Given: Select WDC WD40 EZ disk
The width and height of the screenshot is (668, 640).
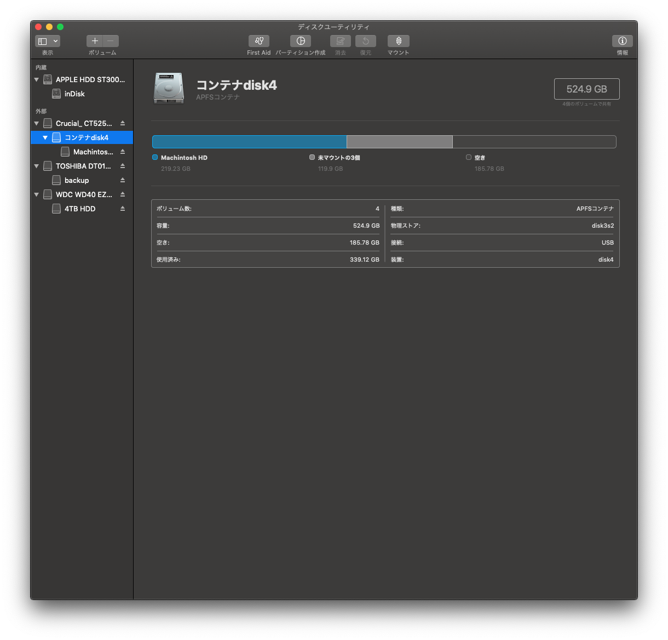Looking at the screenshot, I should [x=82, y=194].
